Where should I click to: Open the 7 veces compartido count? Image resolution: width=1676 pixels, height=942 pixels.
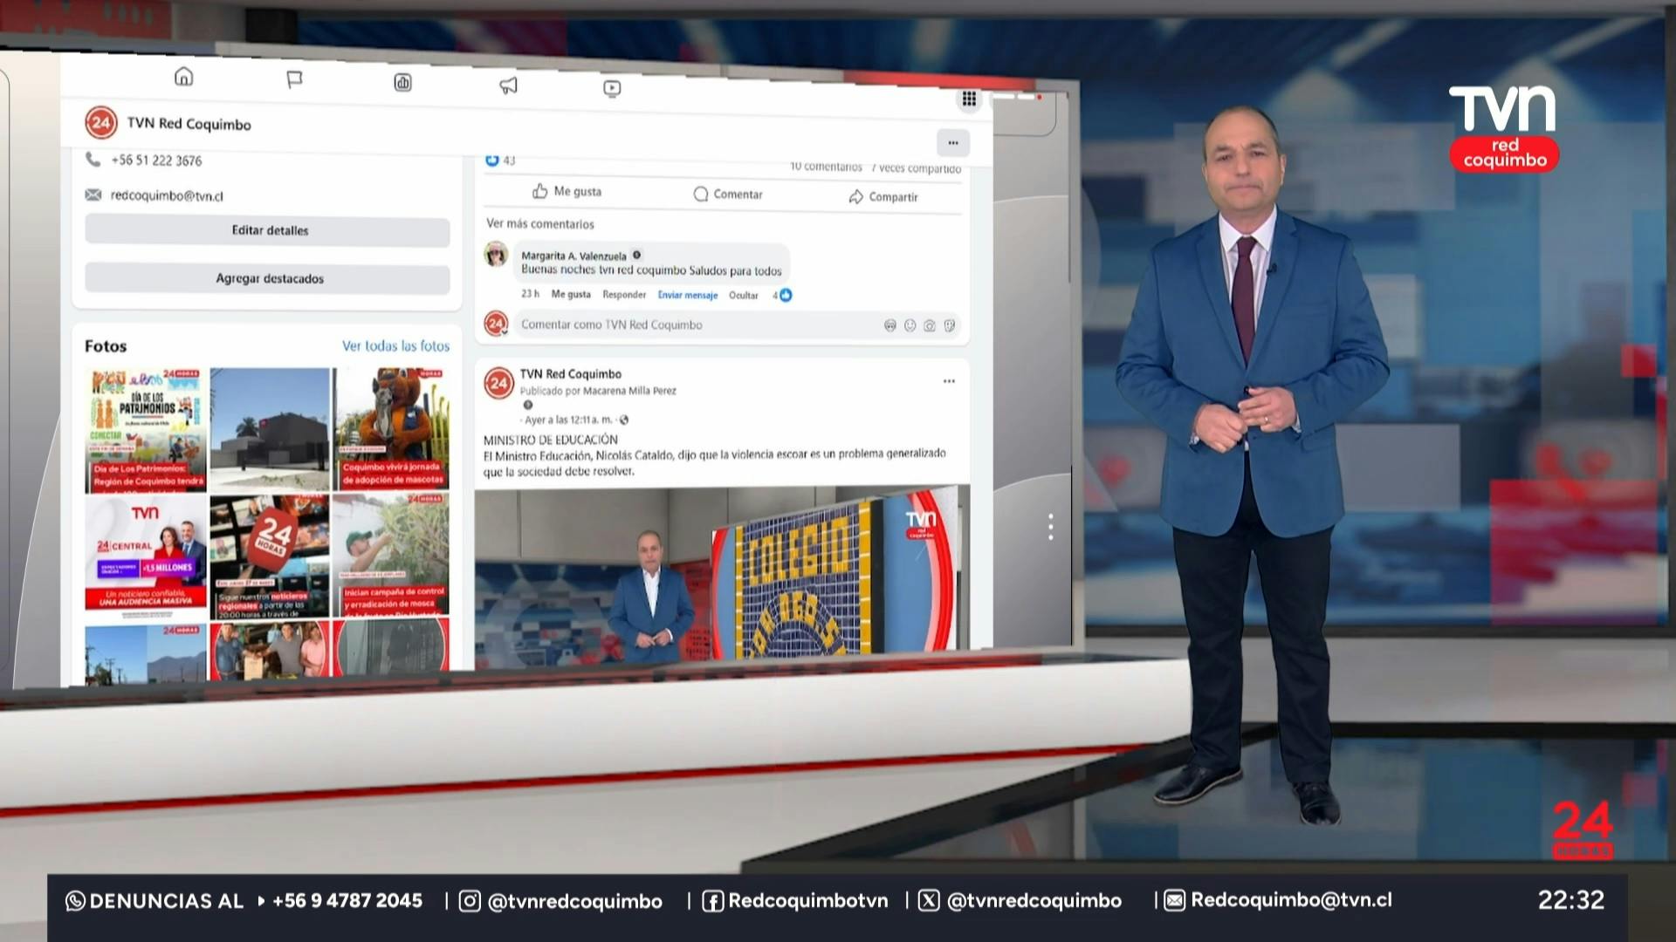916,168
